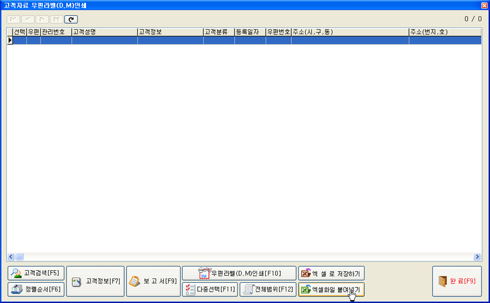Click 완료[F9] exit button
The width and height of the screenshot is (490, 303).
457,281
